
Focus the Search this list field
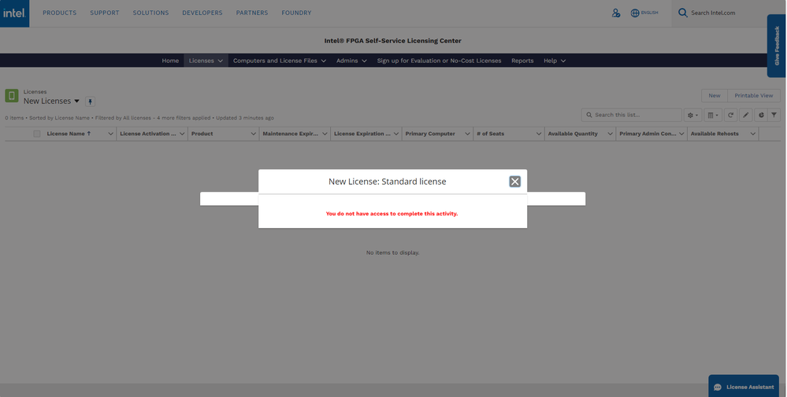pyautogui.click(x=631, y=115)
